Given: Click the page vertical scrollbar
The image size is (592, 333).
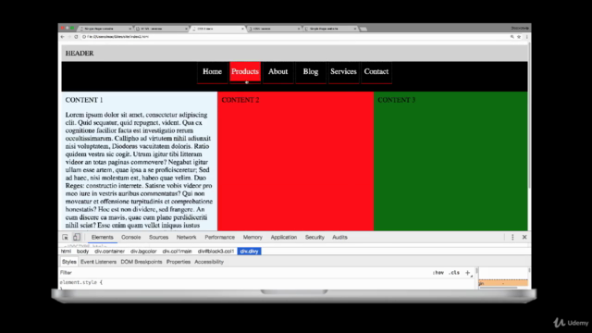Looking at the screenshot, I should pyautogui.click(x=529, y=115).
